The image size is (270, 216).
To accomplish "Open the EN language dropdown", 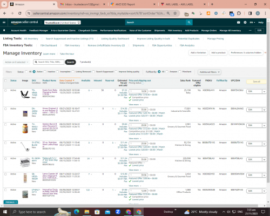I will (x=252, y=23).
